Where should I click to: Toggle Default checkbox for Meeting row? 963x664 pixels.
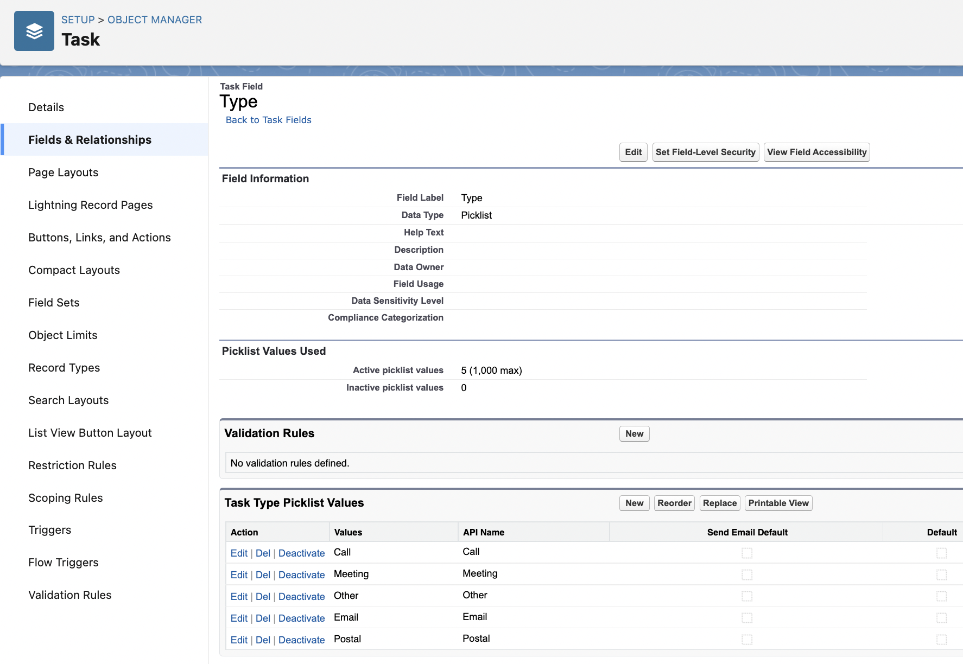[941, 574]
